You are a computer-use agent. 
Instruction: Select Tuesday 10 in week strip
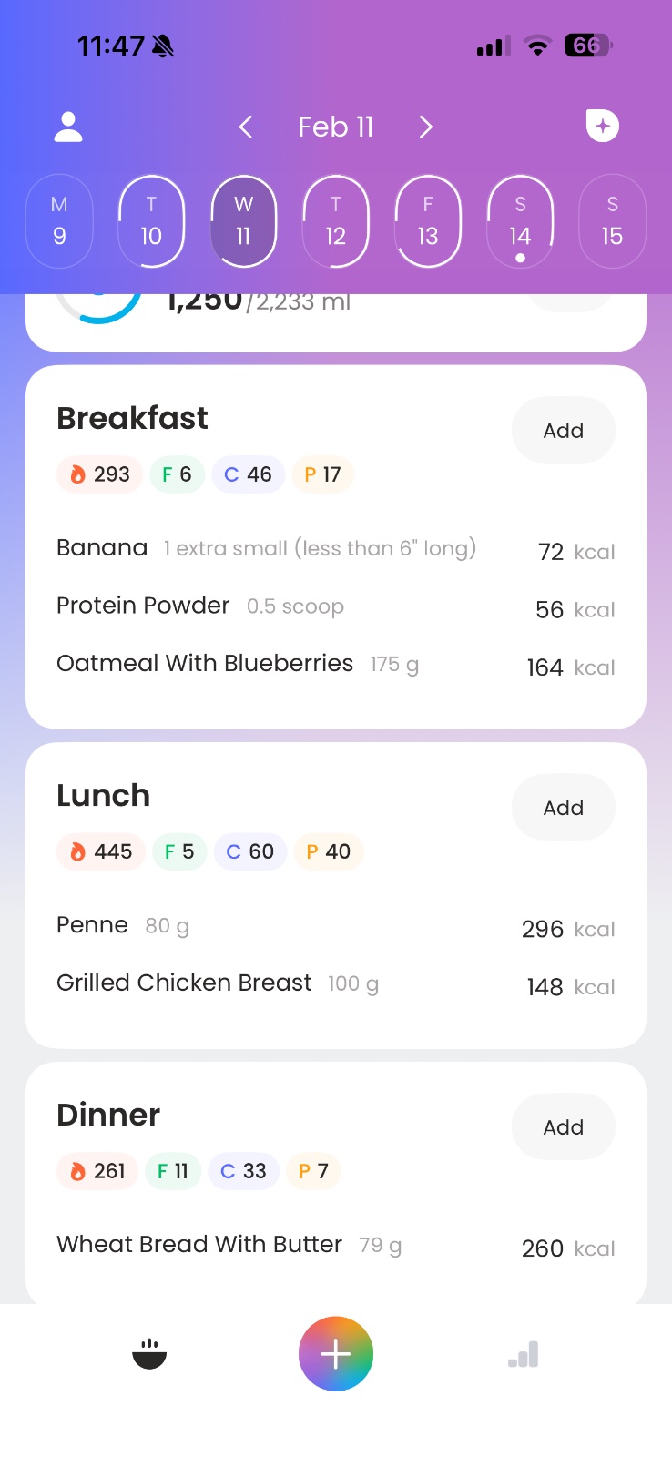151,221
